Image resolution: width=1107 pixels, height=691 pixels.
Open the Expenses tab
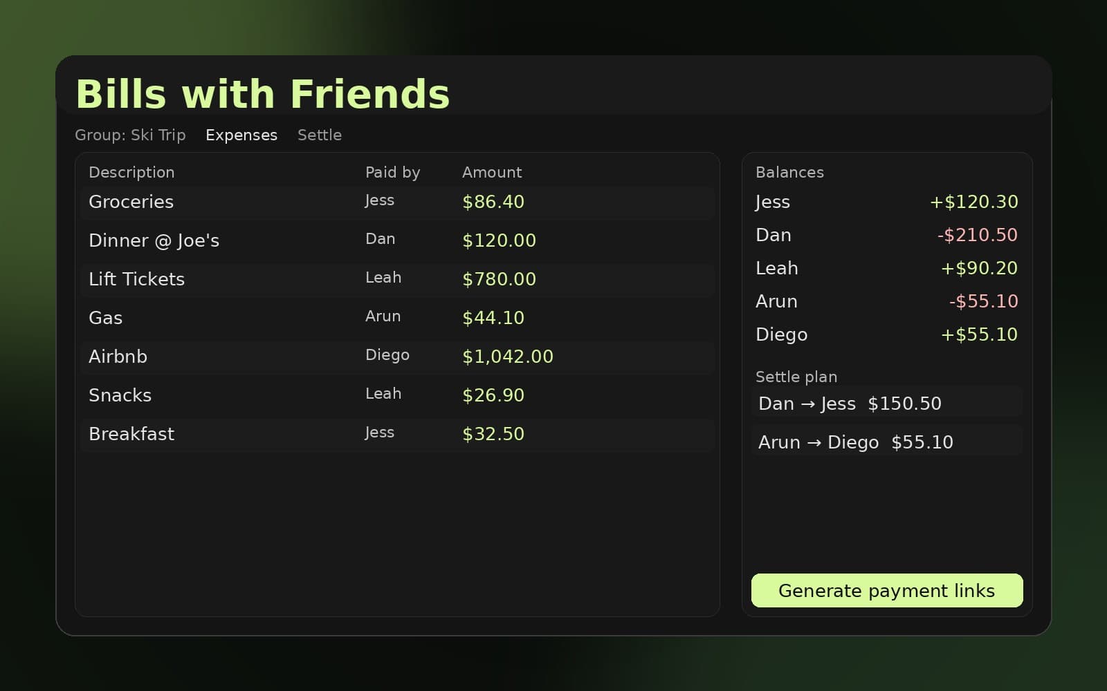[241, 135]
